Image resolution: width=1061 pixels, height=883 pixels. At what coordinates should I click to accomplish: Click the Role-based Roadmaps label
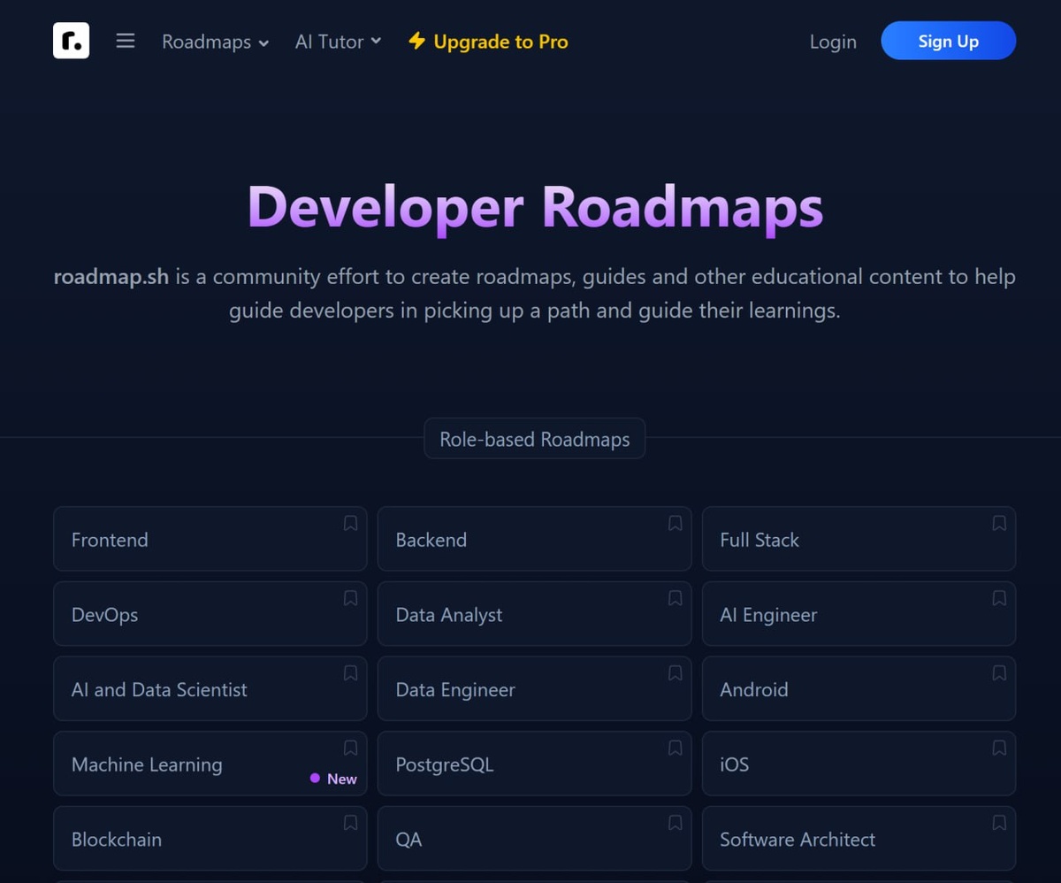click(535, 439)
